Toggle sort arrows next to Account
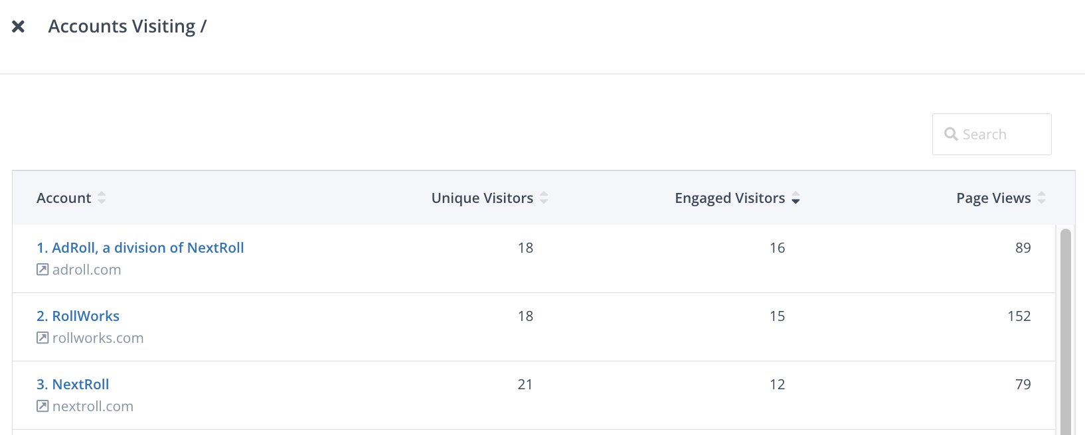Screen dimensions: 1085x435 pyautogui.click(x=102, y=198)
